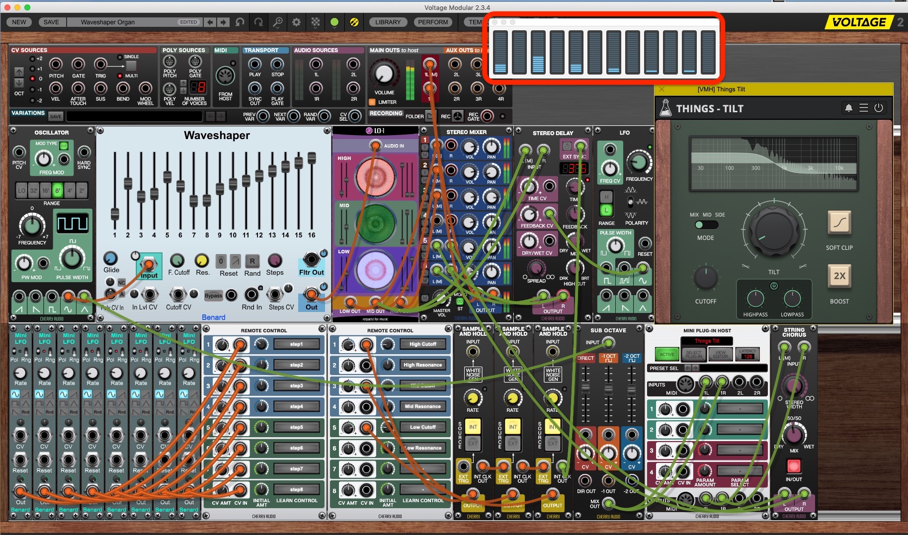Toggle the main outs LIMITER
This screenshot has height=535, width=908.
click(x=372, y=102)
